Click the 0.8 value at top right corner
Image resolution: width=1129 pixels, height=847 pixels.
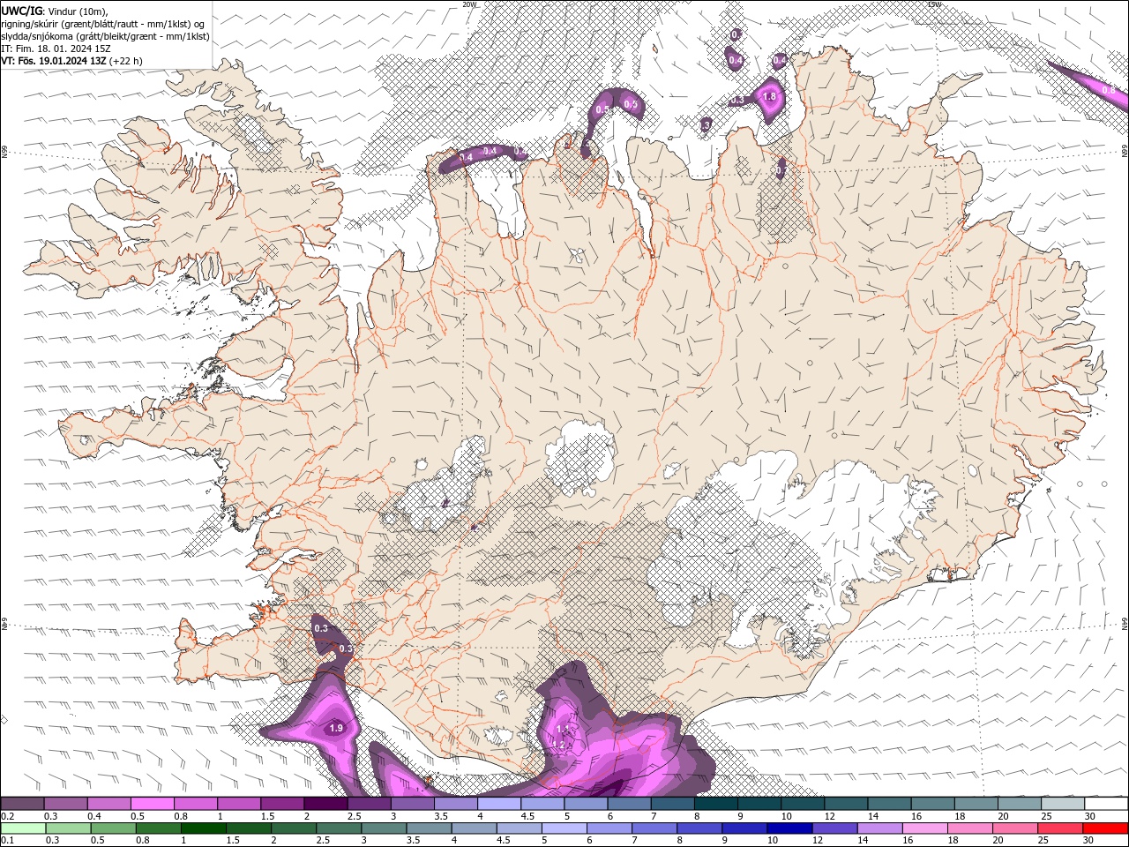(x=1109, y=90)
